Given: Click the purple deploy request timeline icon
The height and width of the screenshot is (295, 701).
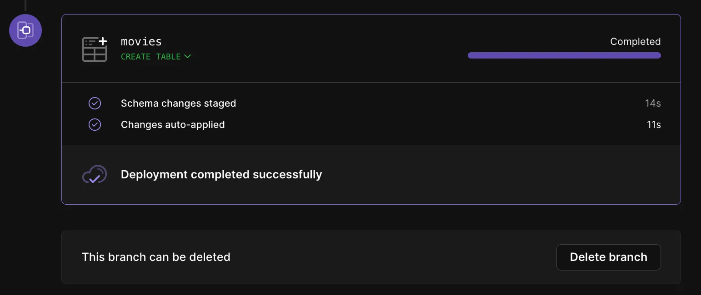Looking at the screenshot, I should point(25,30).
